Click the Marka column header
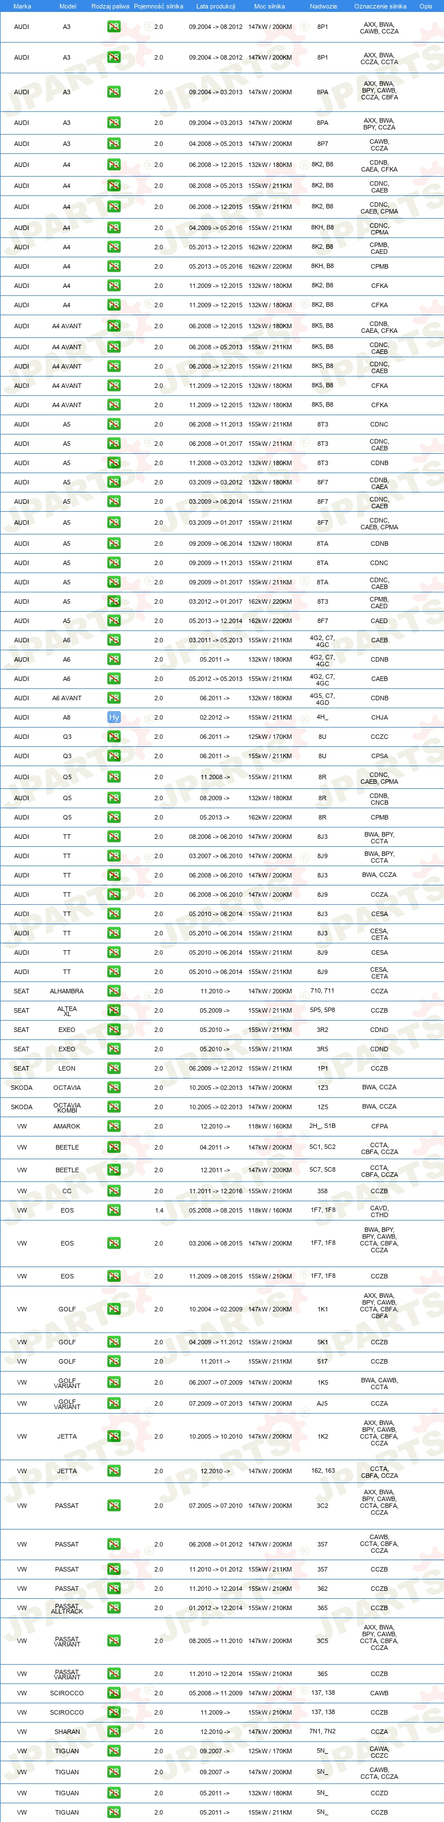The image size is (444, 1822). [x=22, y=6]
